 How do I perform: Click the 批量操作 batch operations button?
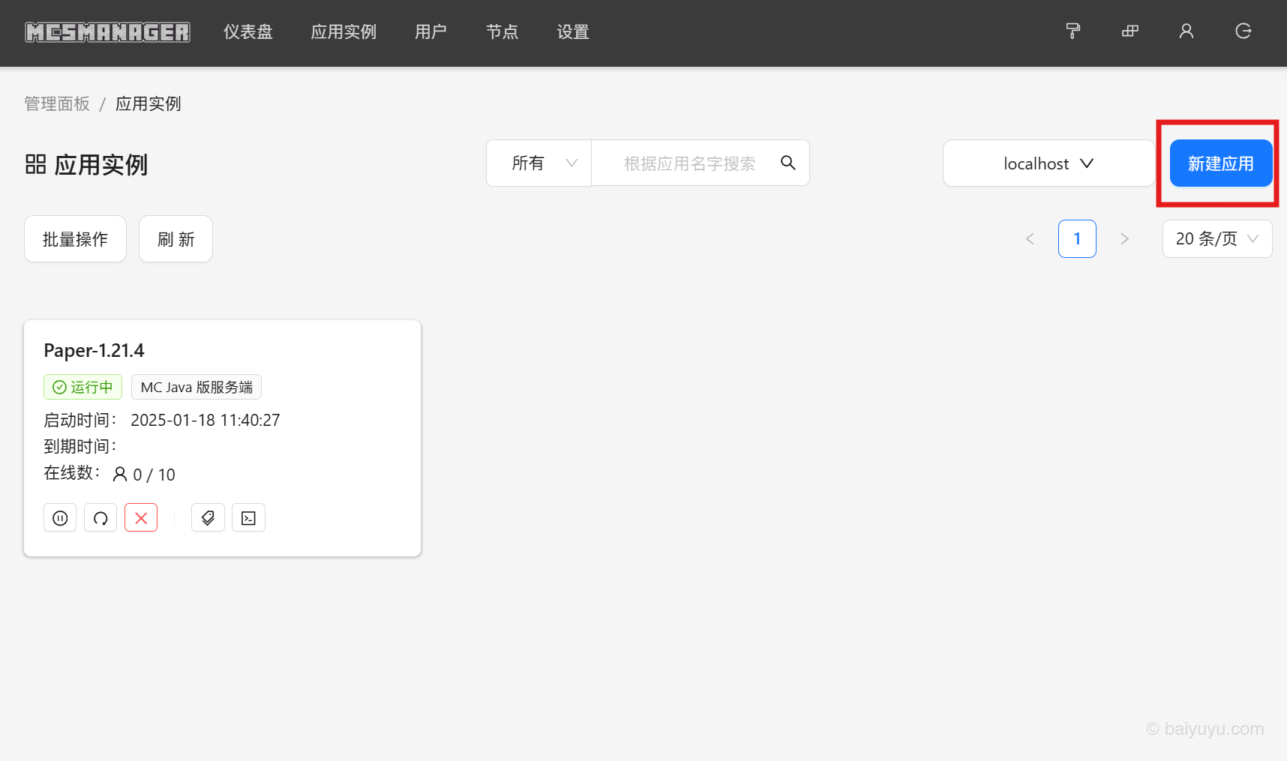[x=75, y=238]
